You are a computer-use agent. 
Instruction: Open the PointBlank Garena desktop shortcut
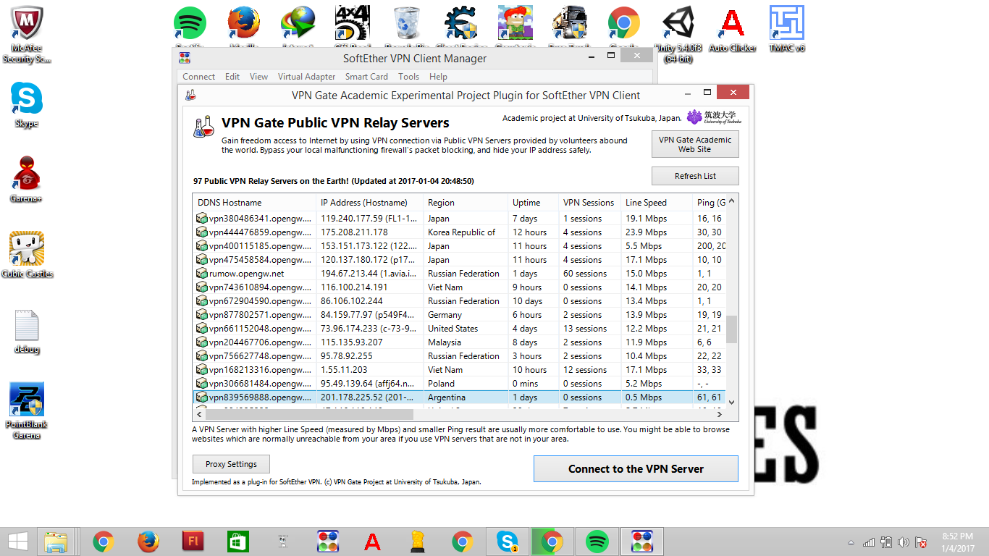coord(27,410)
